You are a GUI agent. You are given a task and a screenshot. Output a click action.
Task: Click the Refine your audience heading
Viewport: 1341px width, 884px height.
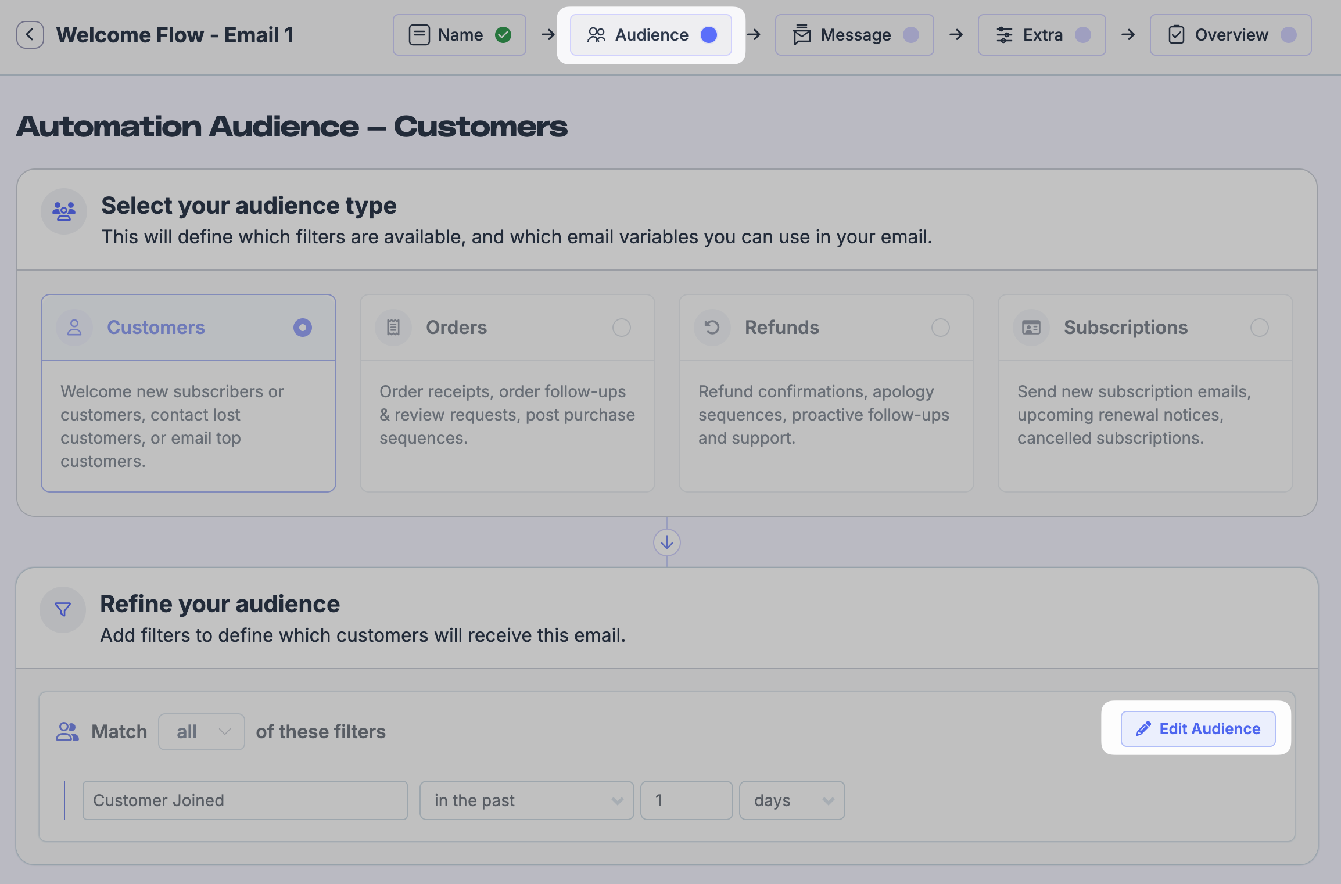click(220, 604)
